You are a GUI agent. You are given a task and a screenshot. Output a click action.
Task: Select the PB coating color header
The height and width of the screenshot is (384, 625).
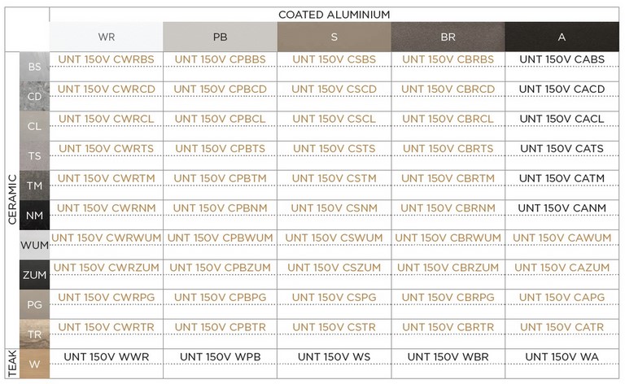220,37
